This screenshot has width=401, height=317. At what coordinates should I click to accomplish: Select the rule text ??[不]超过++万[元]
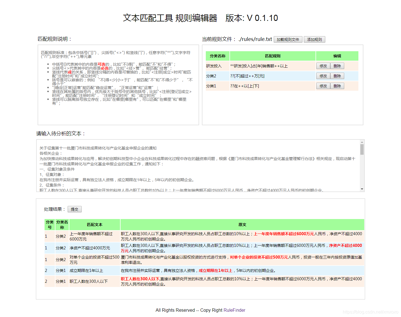247,76
